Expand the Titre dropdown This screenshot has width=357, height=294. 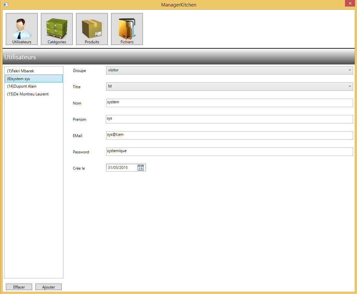(x=229, y=87)
